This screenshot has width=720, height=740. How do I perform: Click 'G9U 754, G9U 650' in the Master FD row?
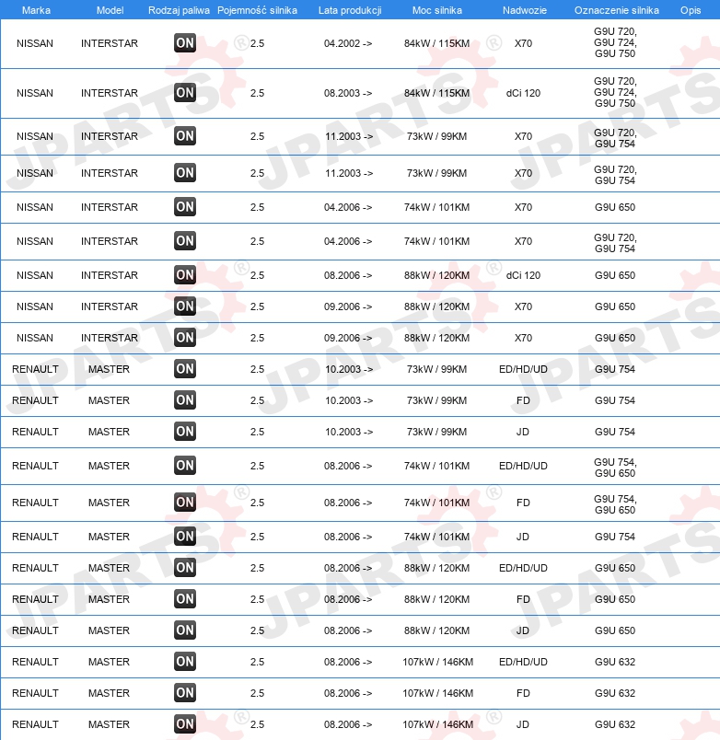615,504
